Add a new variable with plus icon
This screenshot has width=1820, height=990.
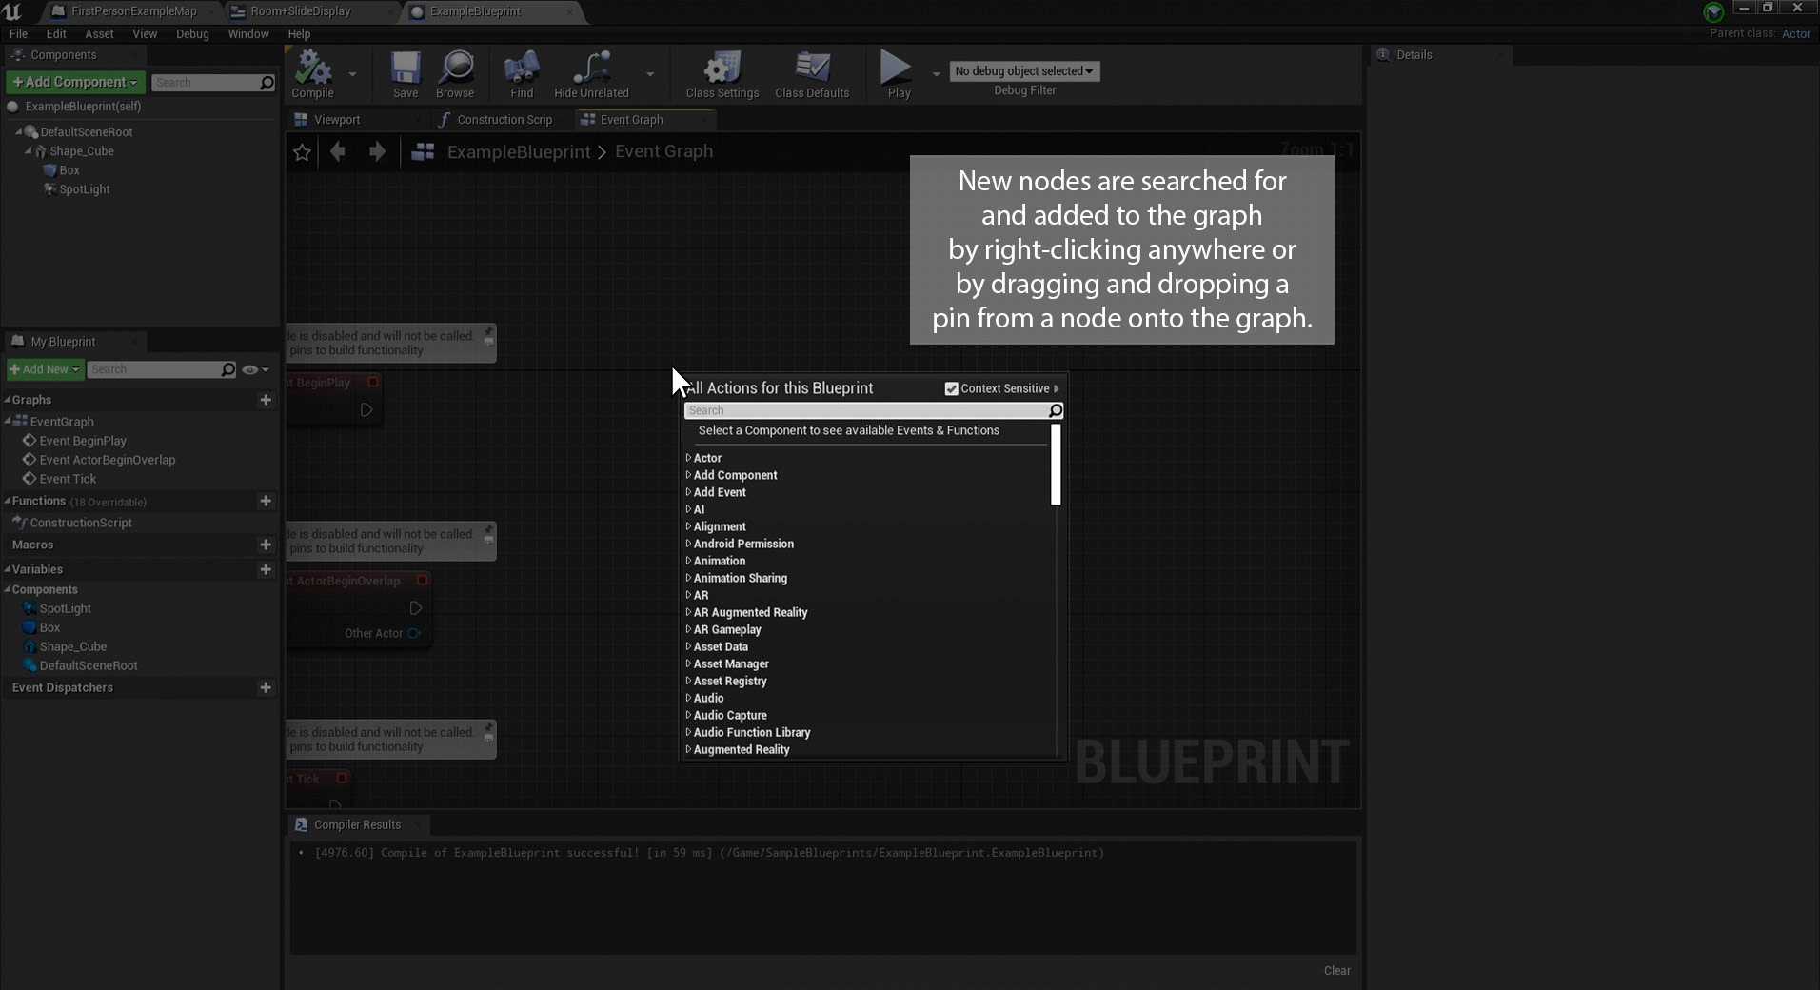coord(266,569)
